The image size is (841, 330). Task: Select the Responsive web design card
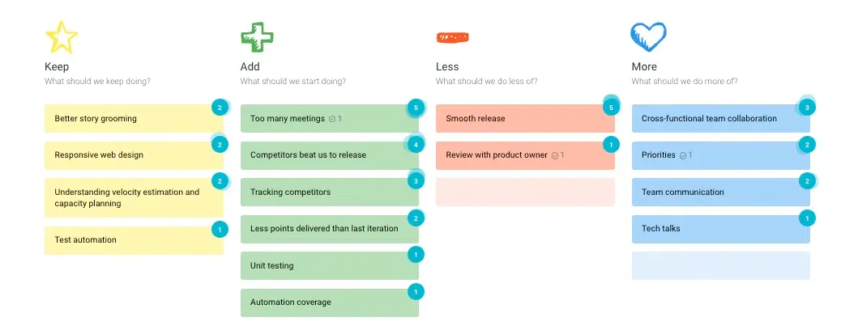click(134, 155)
